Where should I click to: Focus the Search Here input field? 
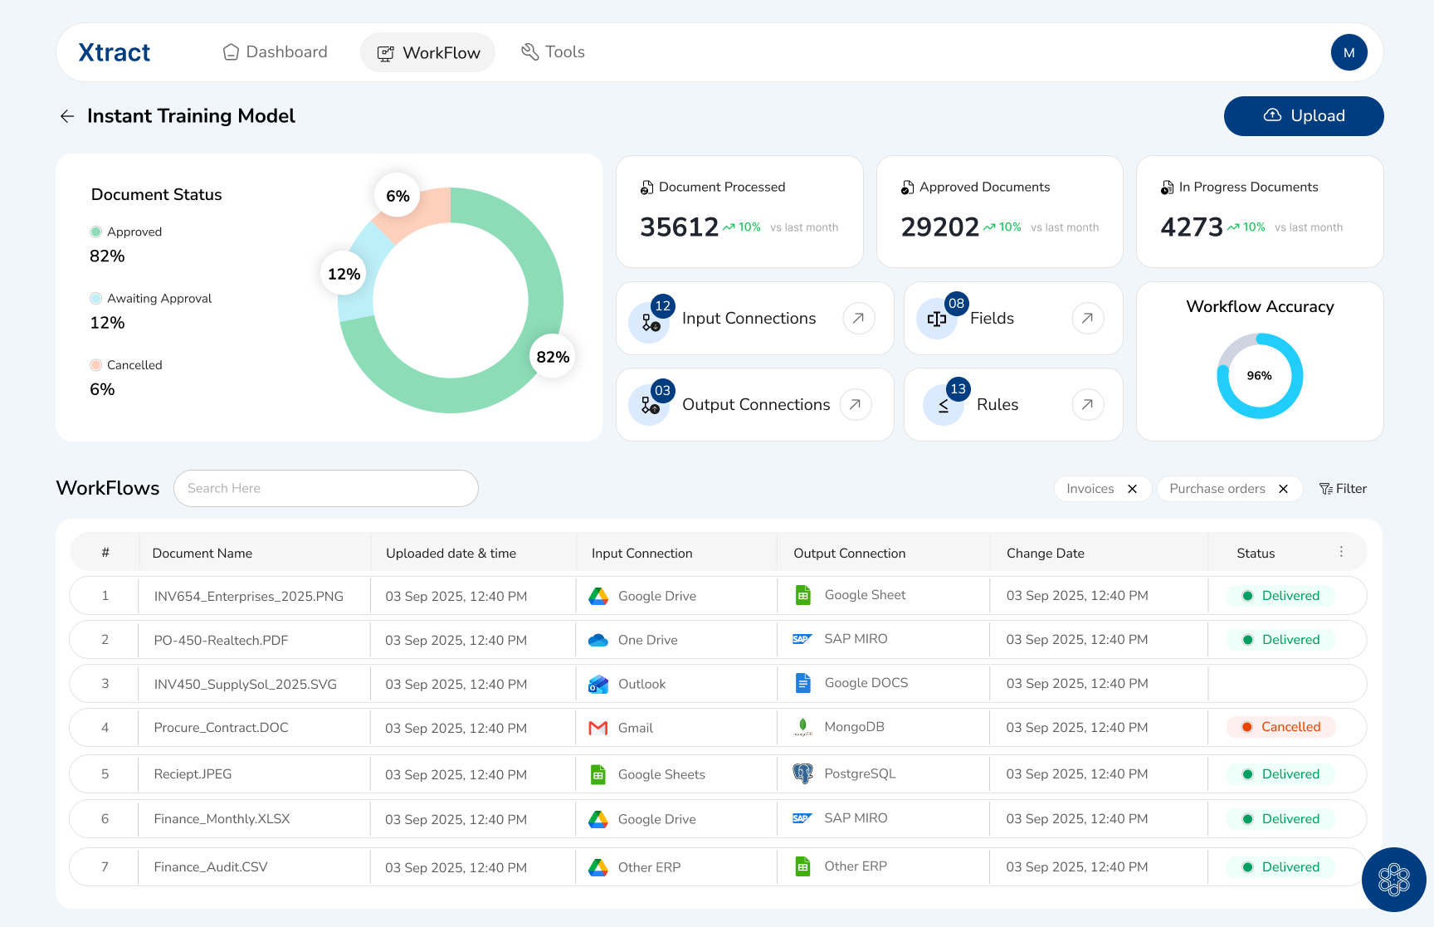[326, 488]
